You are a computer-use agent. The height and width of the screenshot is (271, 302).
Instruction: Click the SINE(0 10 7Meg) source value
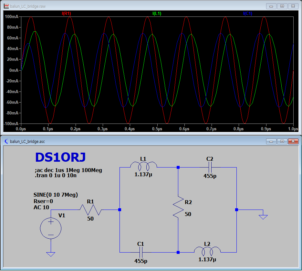coord(56,195)
